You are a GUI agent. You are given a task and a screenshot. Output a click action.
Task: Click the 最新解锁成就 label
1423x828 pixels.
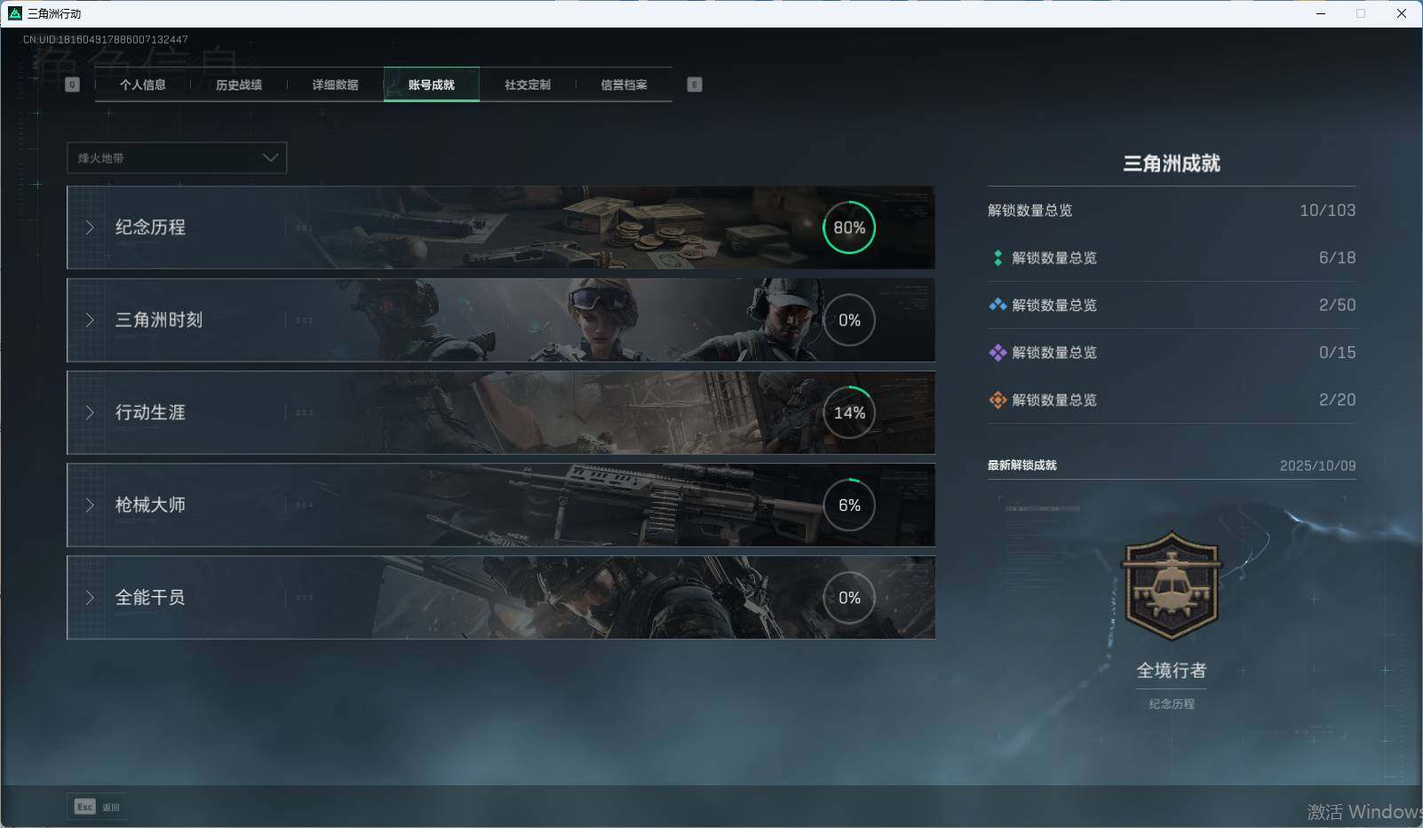(x=1022, y=466)
